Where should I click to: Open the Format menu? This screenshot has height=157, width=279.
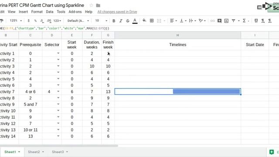coord(37,12)
